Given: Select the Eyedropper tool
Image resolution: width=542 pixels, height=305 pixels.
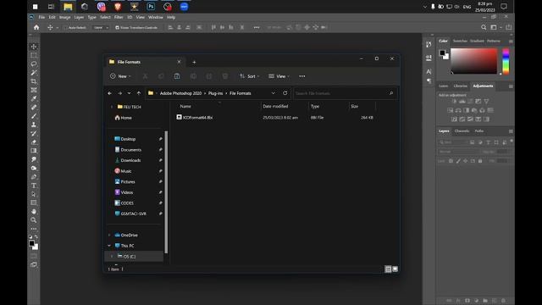Looking at the screenshot, I should (34, 98).
